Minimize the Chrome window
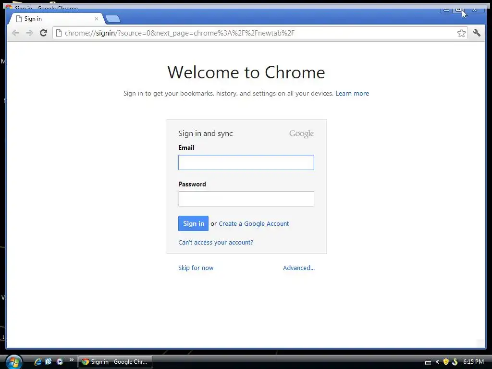This screenshot has height=369, width=492. (446, 10)
